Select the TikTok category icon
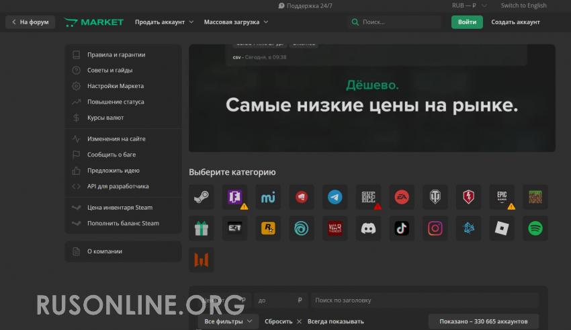The image size is (571, 330). point(402,229)
